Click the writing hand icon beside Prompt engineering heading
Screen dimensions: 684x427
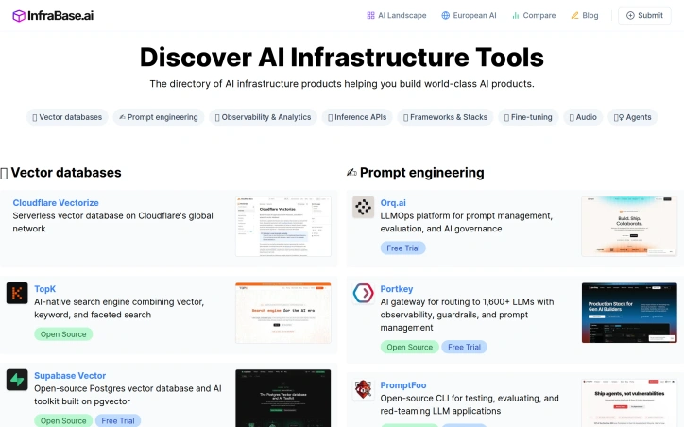click(x=352, y=173)
